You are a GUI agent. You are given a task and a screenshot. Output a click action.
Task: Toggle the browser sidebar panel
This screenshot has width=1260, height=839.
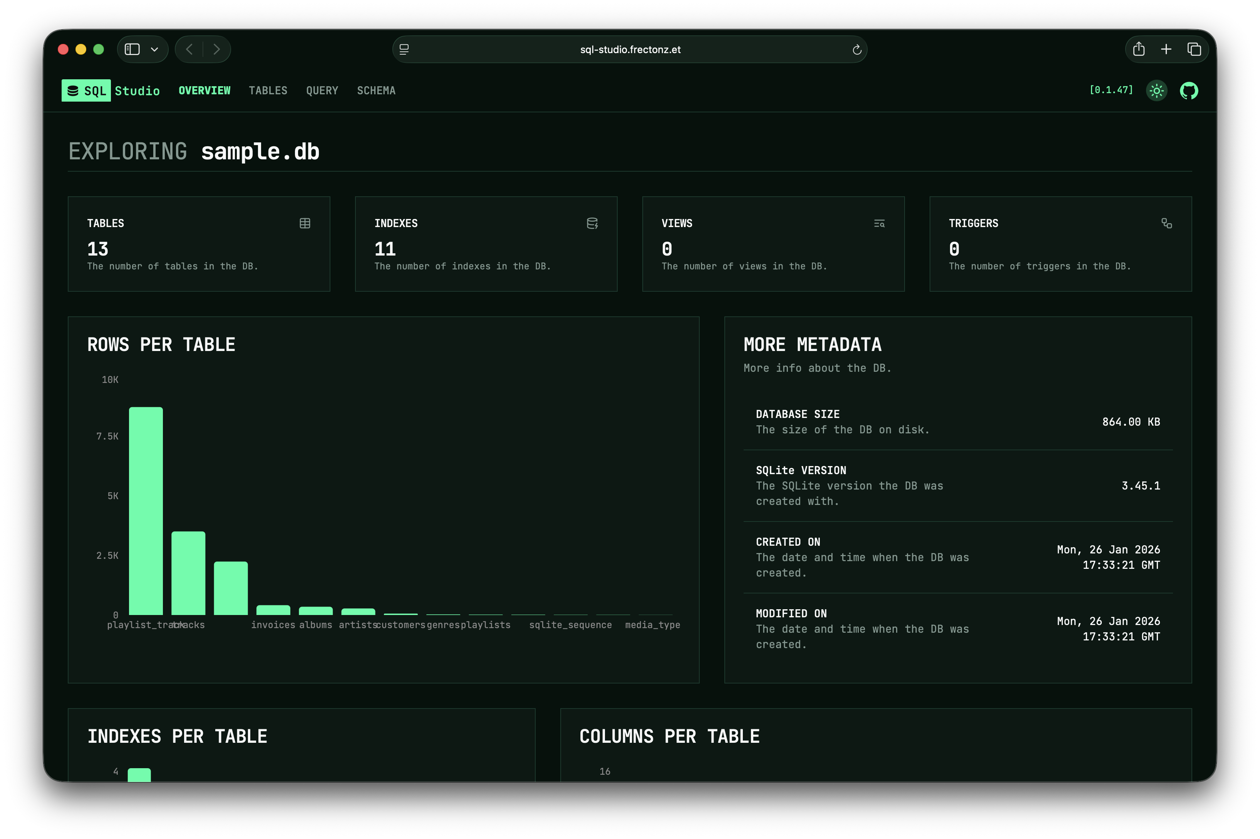pyautogui.click(x=132, y=49)
